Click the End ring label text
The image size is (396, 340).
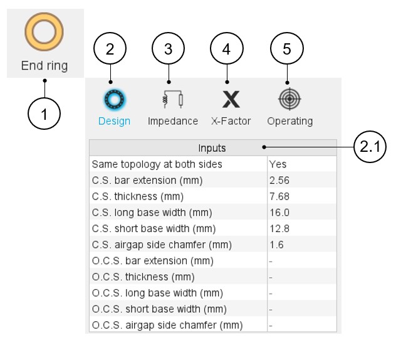pos(44,65)
